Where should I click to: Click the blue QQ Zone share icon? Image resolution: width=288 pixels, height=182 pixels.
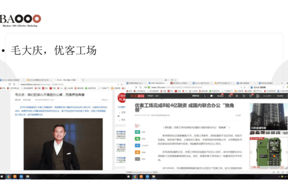(x=137, y=146)
